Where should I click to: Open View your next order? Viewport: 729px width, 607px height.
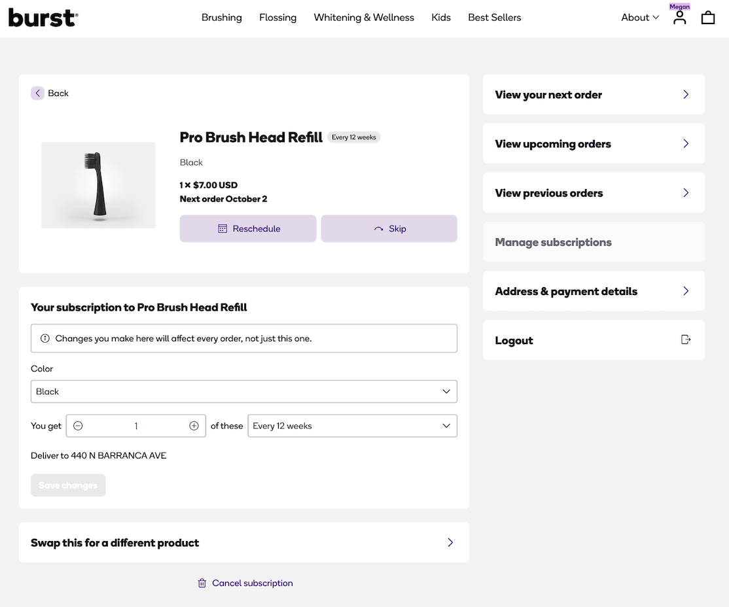(594, 94)
